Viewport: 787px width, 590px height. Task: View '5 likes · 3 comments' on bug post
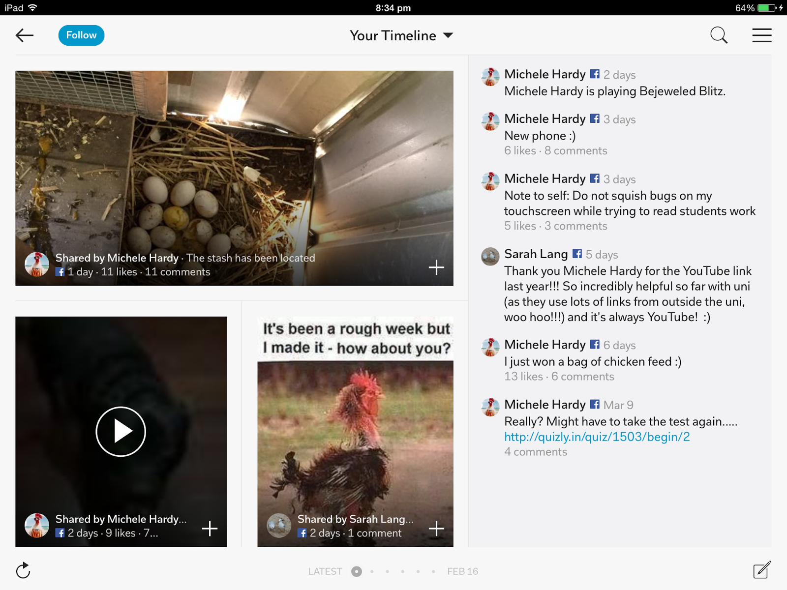pos(555,226)
